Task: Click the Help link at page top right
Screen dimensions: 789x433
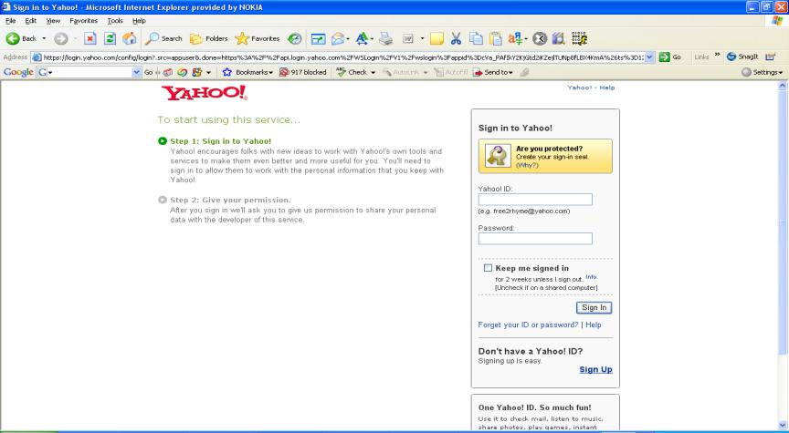Action: click(607, 88)
